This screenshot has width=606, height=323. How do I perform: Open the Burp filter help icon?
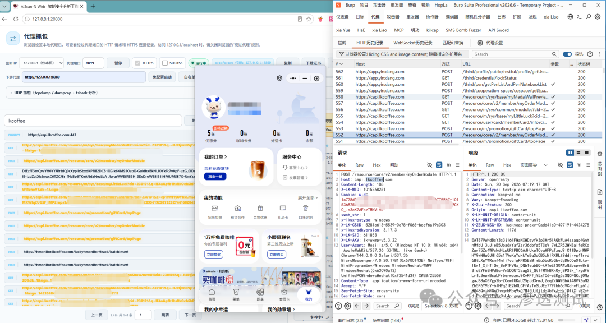(590, 54)
